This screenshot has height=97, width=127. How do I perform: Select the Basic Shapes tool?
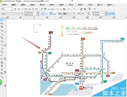click(2, 52)
